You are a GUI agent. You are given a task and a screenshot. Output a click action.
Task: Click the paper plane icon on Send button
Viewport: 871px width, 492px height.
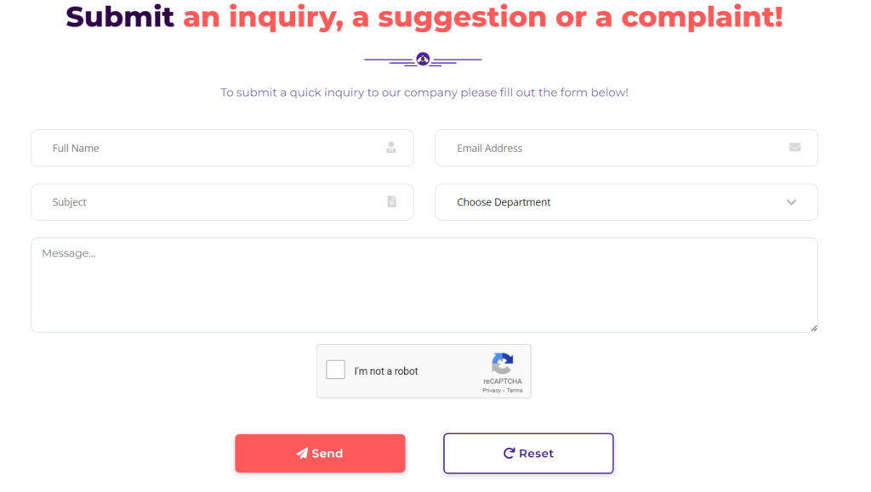point(304,453)
